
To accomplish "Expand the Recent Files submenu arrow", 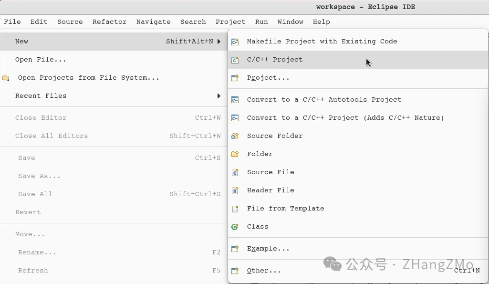I will pyautogui.click(x=219, y=96).
